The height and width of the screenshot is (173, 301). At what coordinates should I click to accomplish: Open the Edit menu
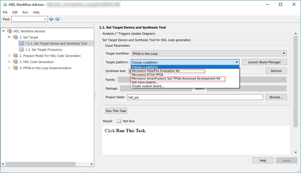point(15,12)
